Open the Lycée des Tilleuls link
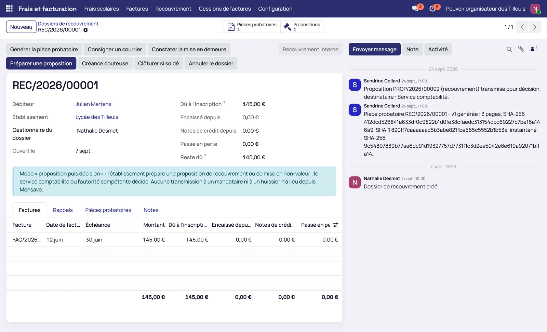This screenshot has height=332, width=547. (x=97, y=117)
